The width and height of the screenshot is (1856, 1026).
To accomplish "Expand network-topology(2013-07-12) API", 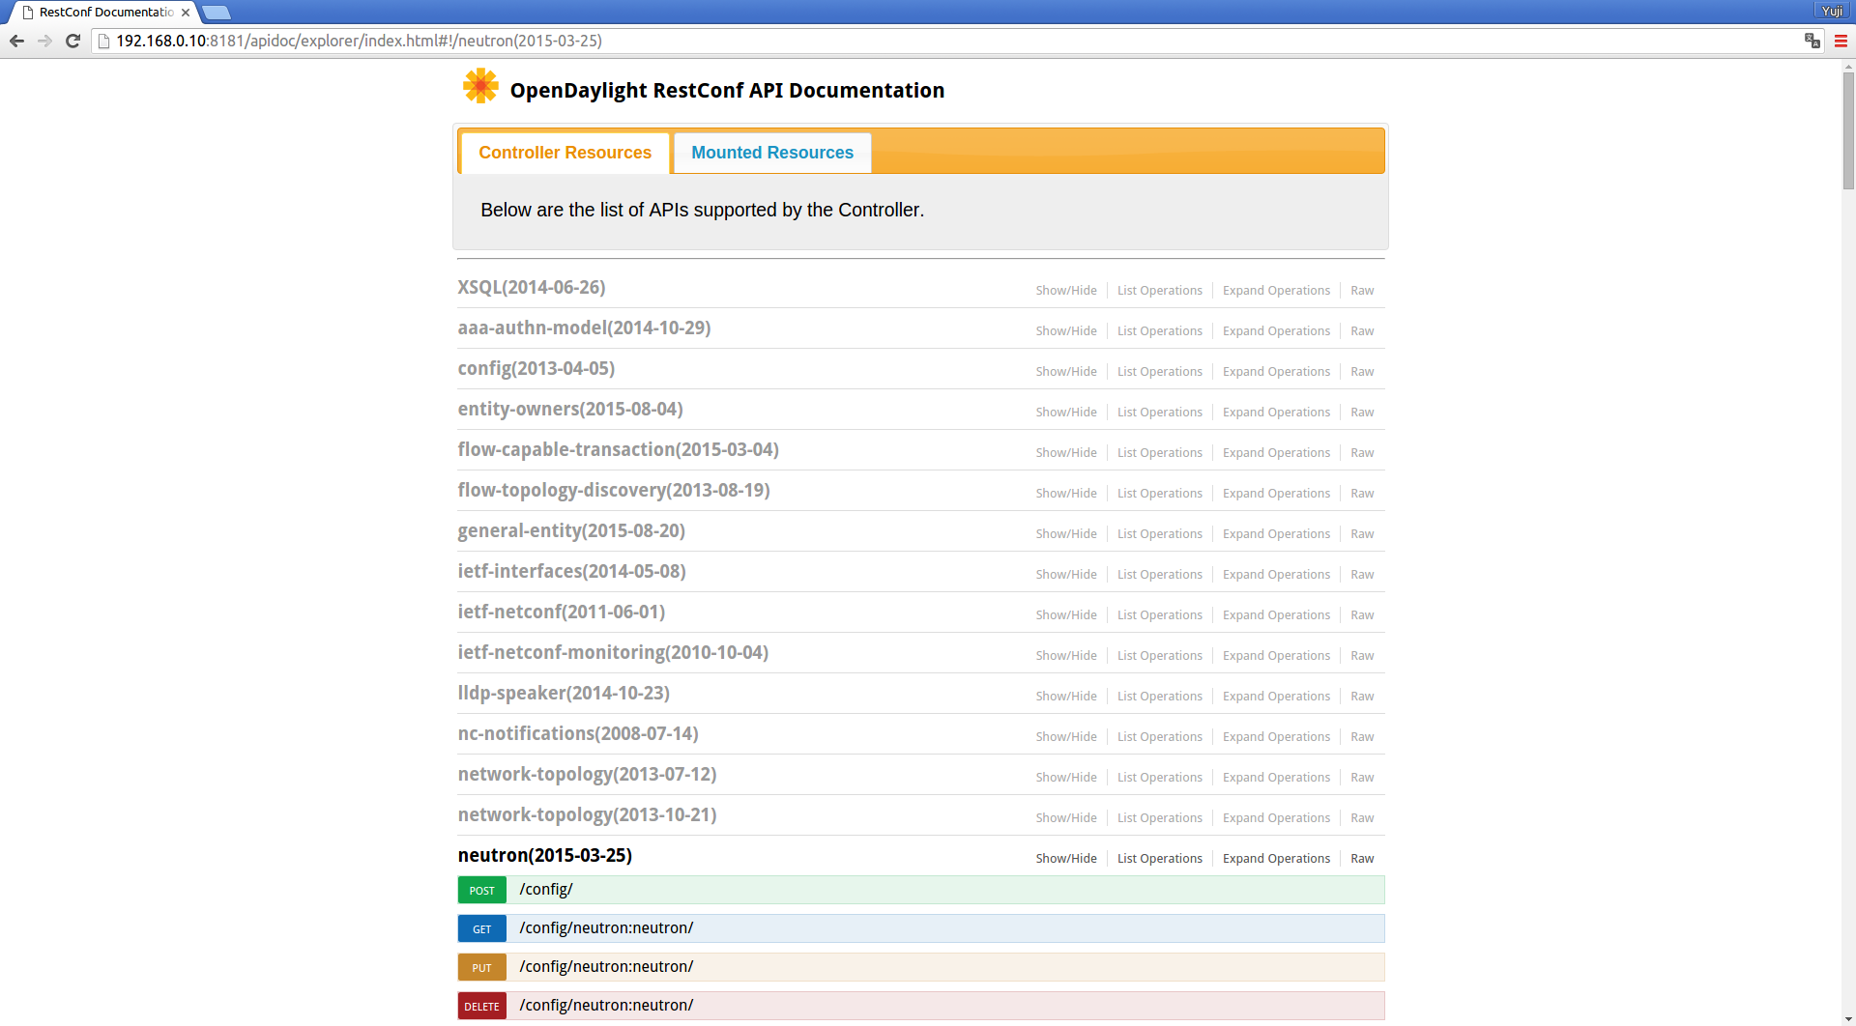I will (x=587, y=775).
